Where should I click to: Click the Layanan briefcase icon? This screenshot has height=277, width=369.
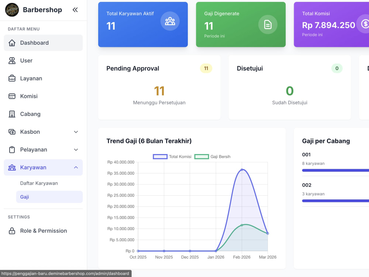pyautogui.click(x=12, y=78)
